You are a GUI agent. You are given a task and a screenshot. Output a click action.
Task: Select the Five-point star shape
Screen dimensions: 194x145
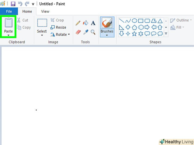pyautogui.click(x=134, y=33)
